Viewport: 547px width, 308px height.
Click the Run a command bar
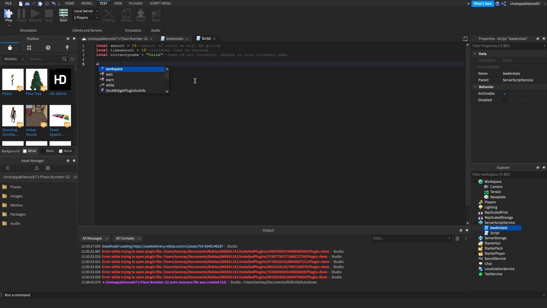[x=273, y=295]
